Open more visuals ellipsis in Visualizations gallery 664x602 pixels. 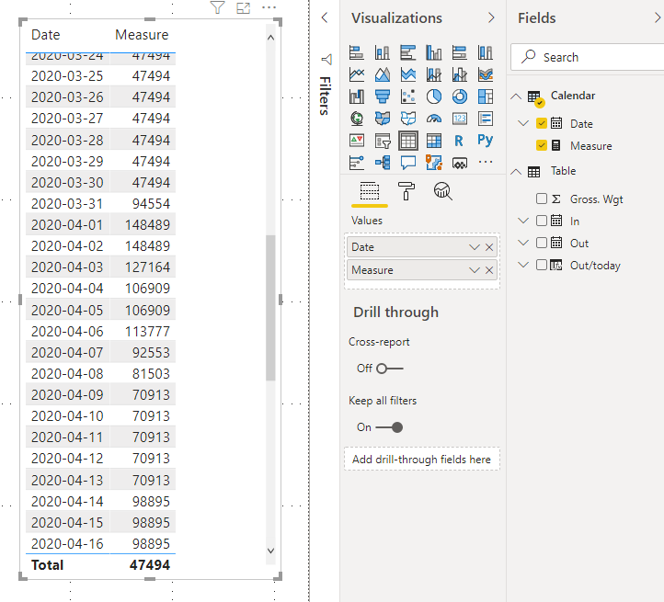click(x=486, y=162)
